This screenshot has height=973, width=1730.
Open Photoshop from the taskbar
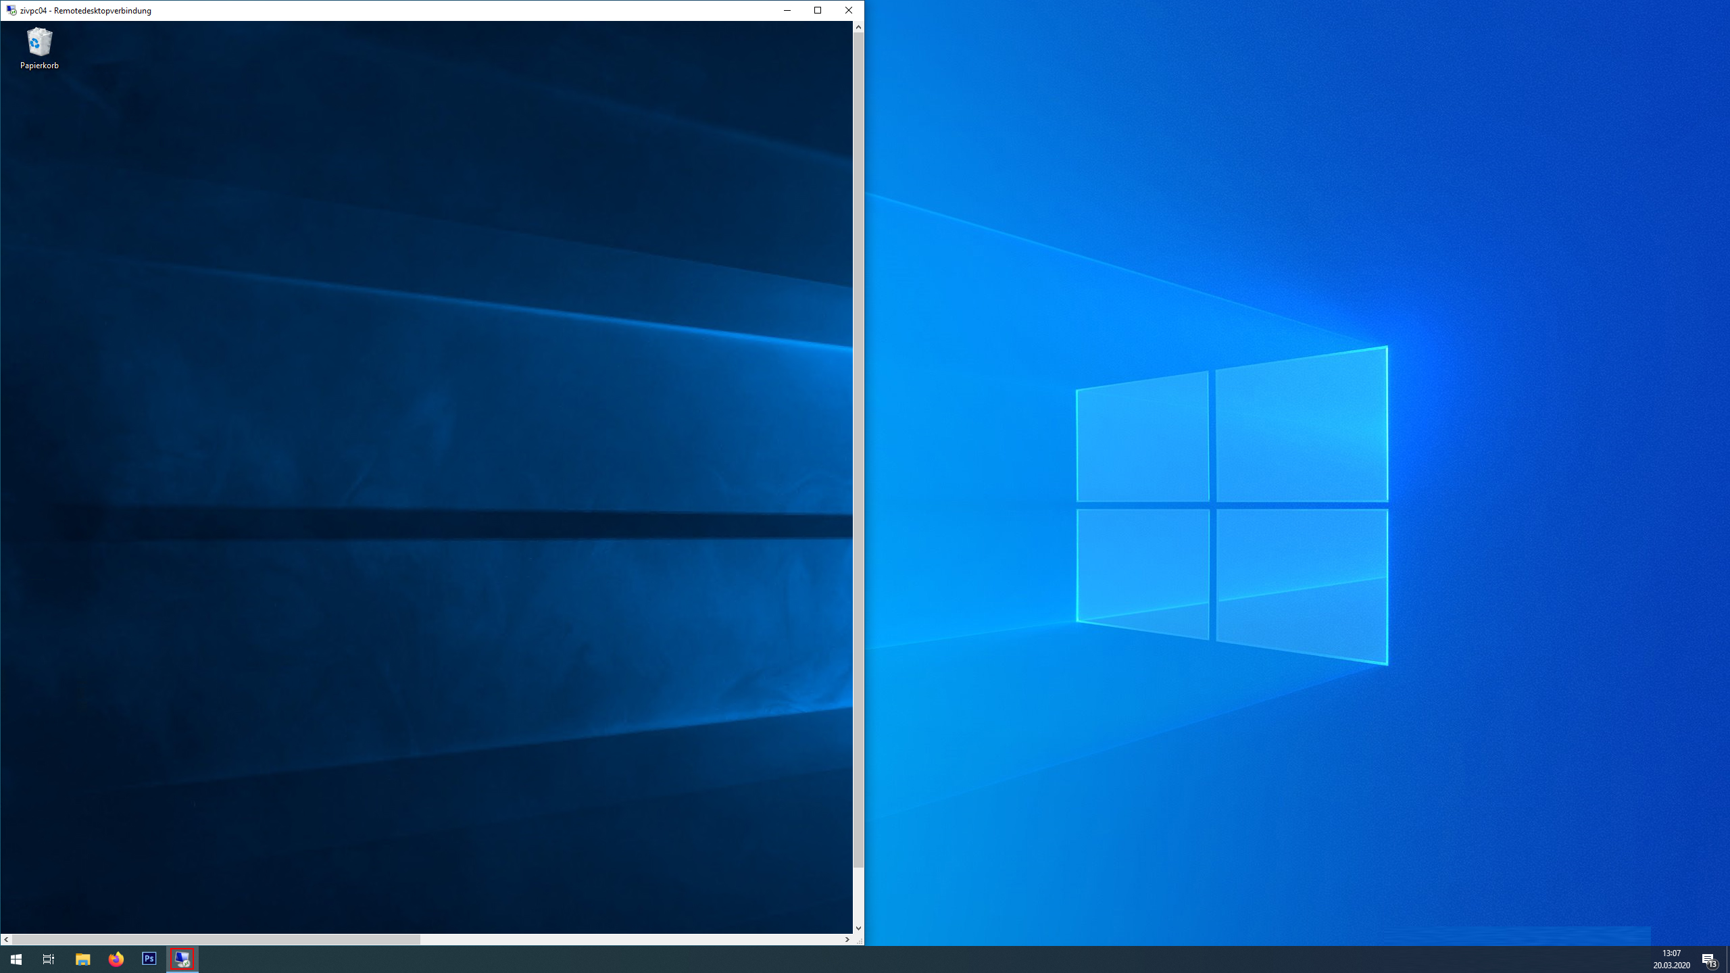point(149,959)
